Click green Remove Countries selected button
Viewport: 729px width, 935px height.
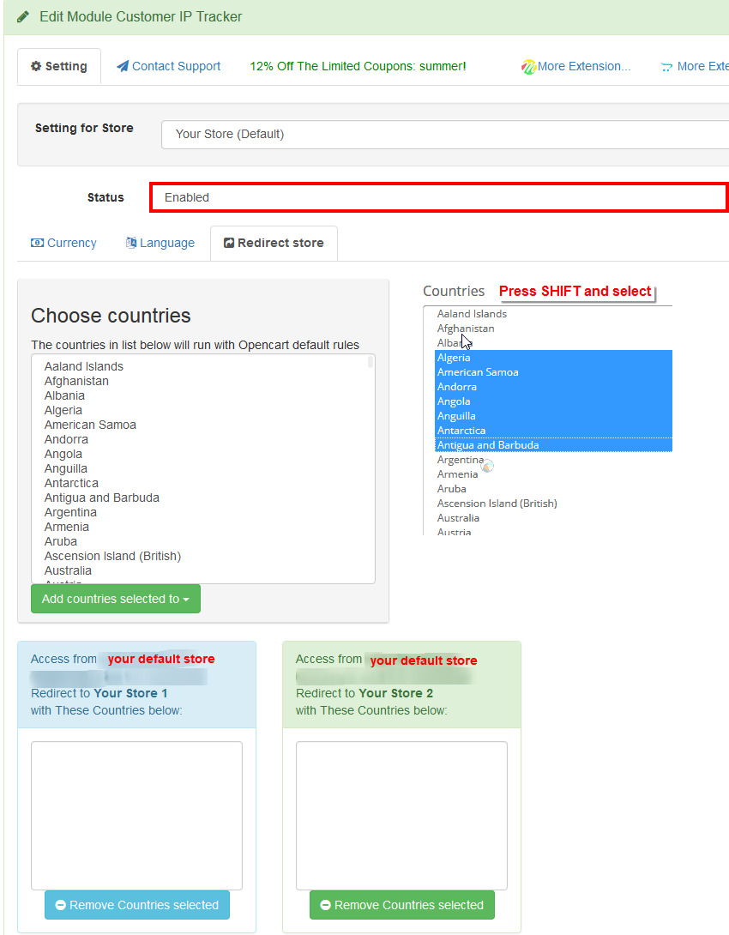[402, 905]
